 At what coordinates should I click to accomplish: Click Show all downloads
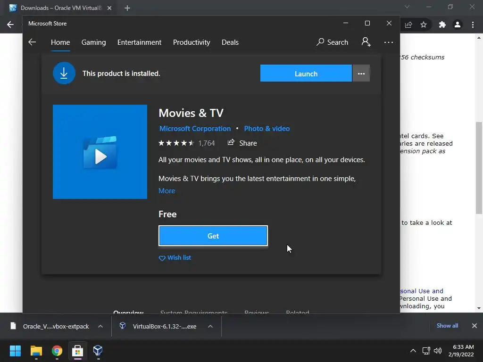[447, 326]
